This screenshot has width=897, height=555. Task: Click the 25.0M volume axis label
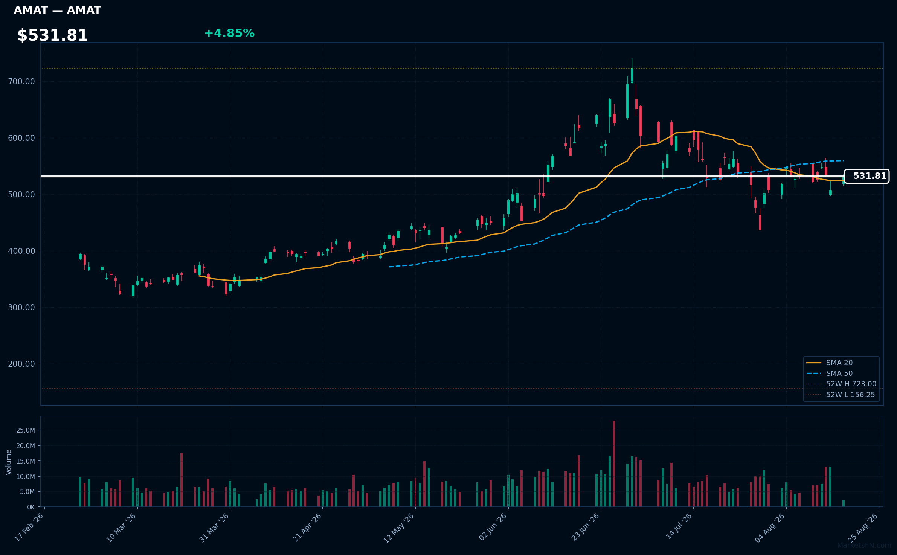point(26,430)
